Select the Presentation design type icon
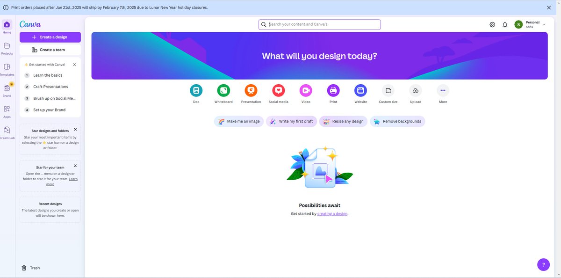 (x=251, y=90)
